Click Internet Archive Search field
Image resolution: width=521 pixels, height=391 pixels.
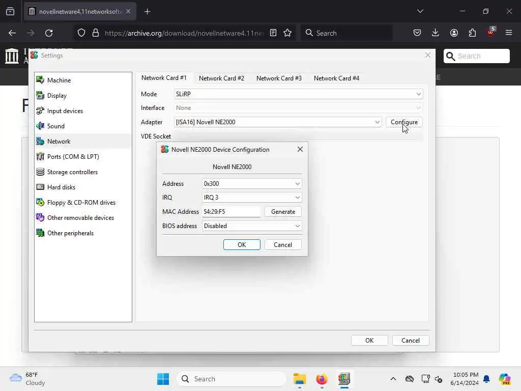pyautogui.click(x=476, y=56)
